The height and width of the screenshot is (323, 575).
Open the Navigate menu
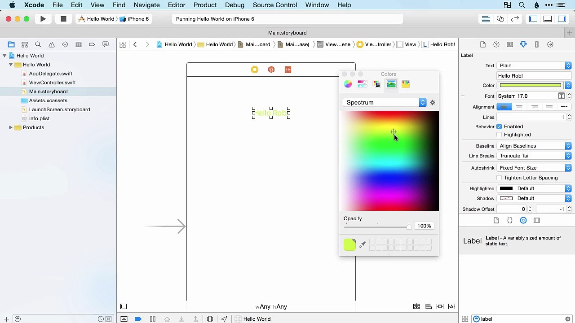tap(147, 5)
